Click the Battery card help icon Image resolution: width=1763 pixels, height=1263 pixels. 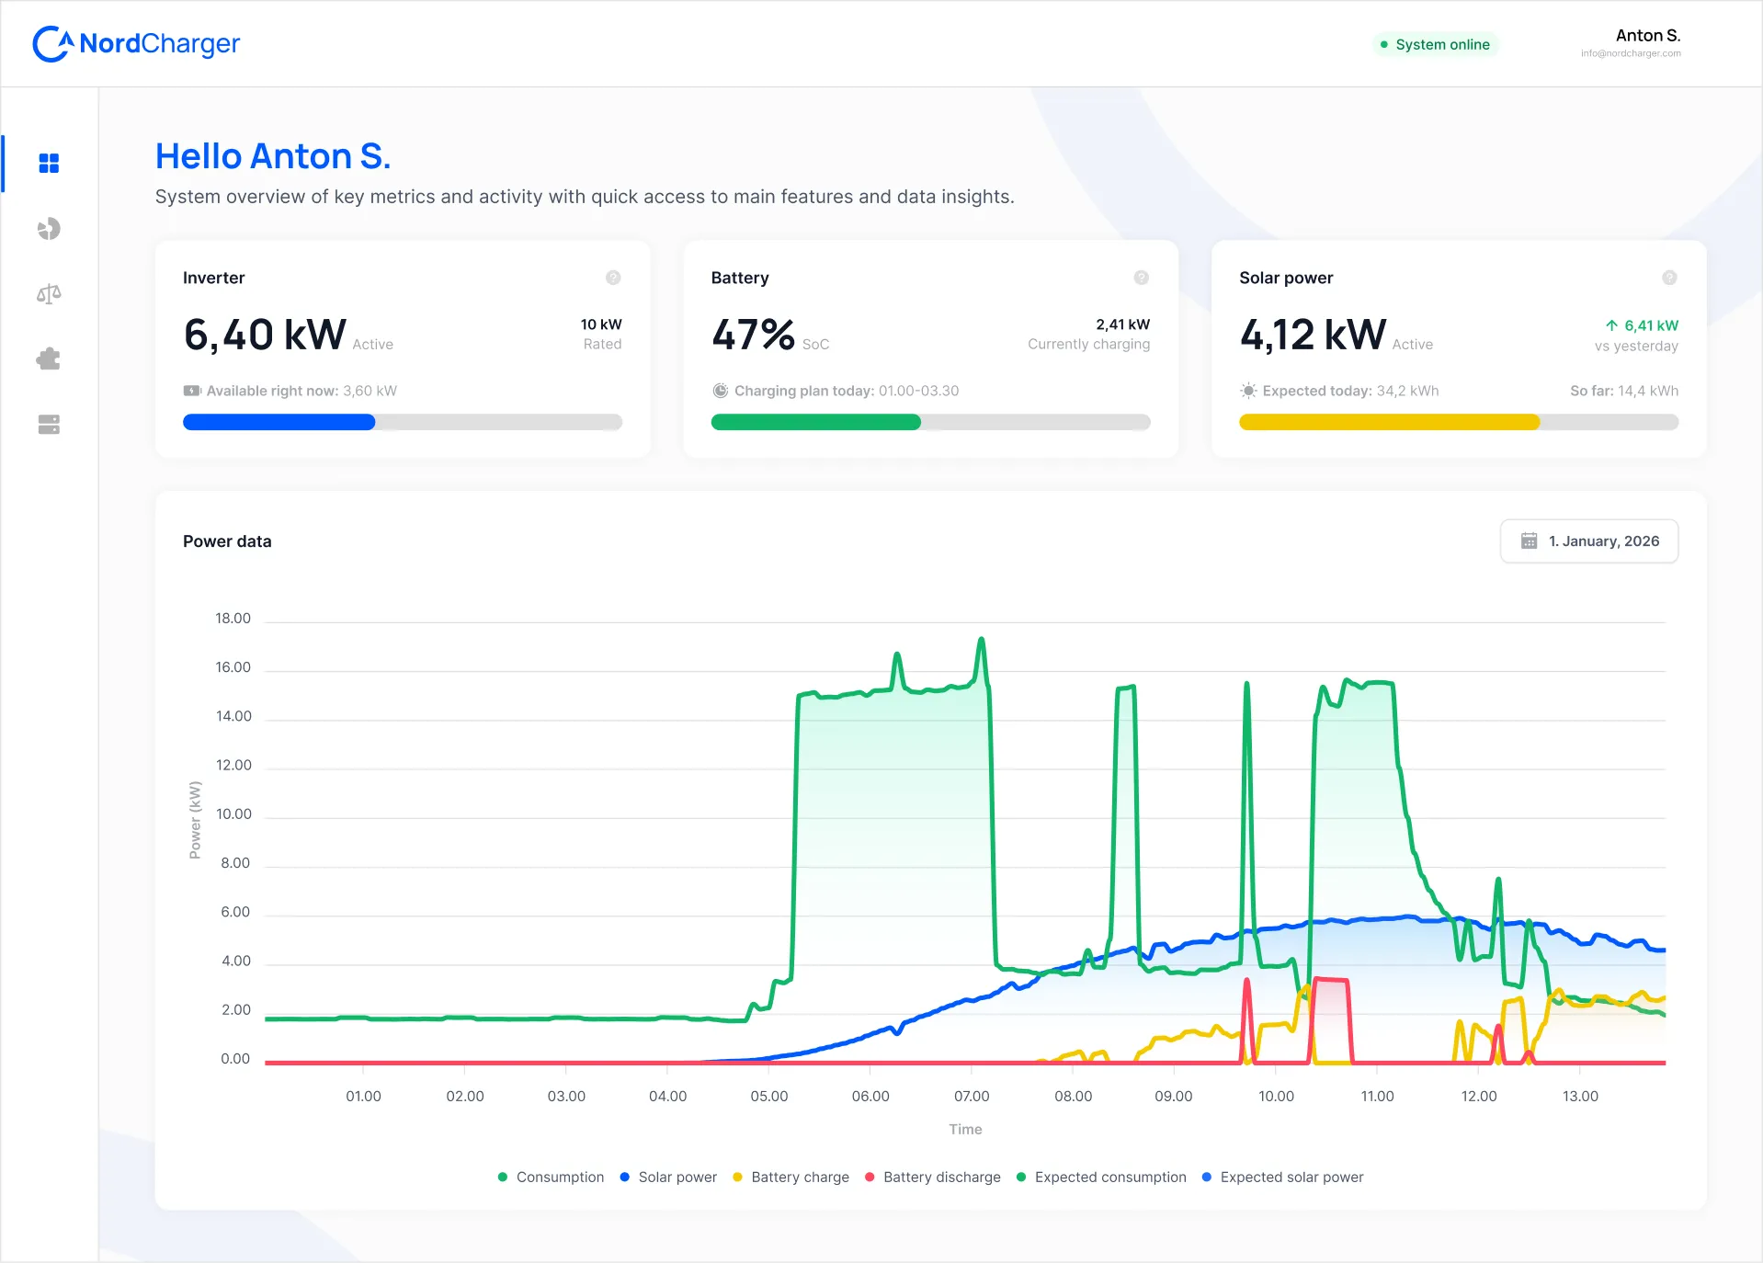(x=1141, y=278)
